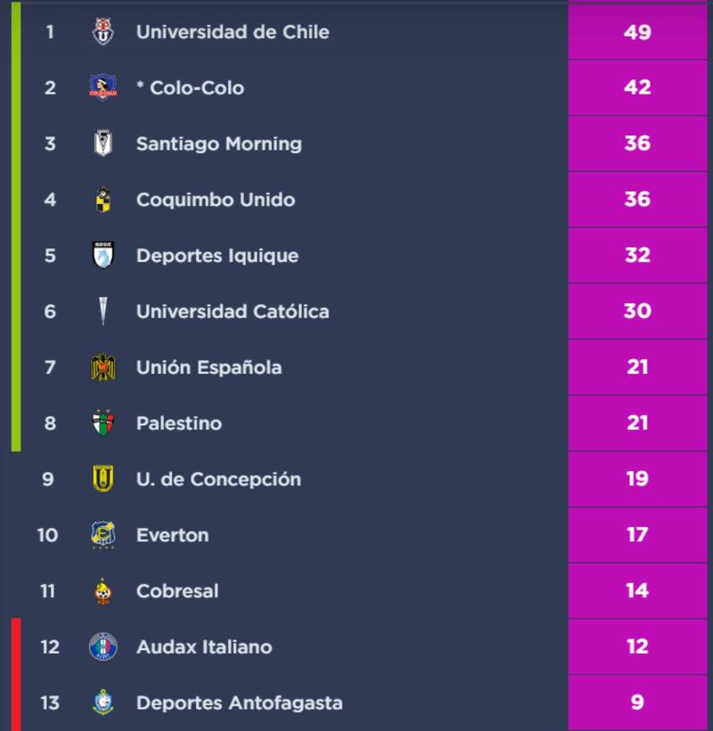Click the Cobresal team logo
Viewport: 713px width, 731px height.
click(x=103, y=591)
